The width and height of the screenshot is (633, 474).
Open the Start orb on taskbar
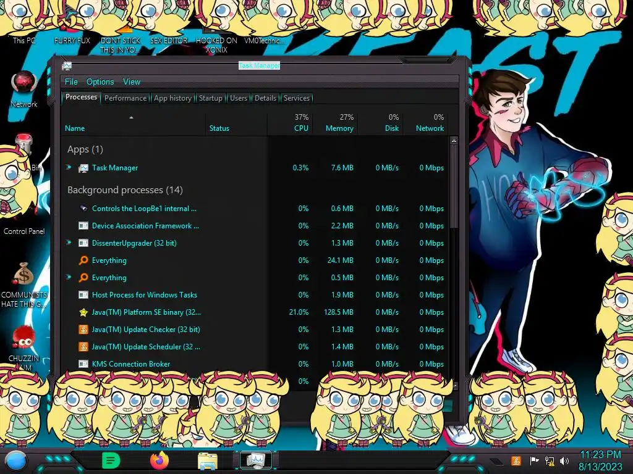pyautogui.click(x=16, y=462)
